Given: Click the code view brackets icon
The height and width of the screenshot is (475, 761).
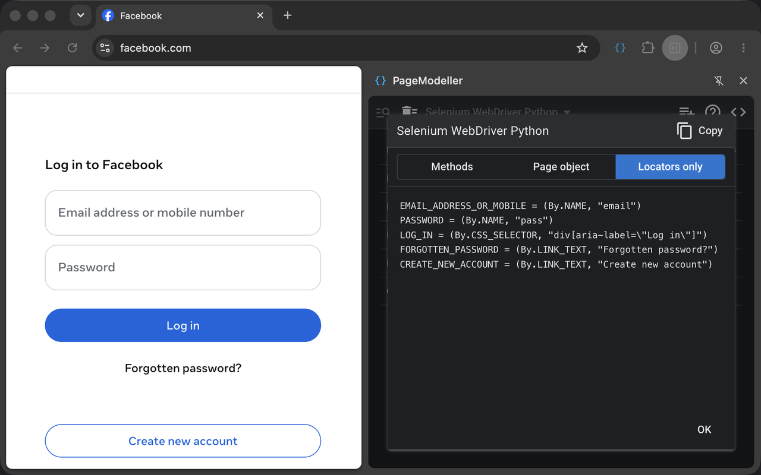Looking at the screenshot, I should click(x=738, y=112).
